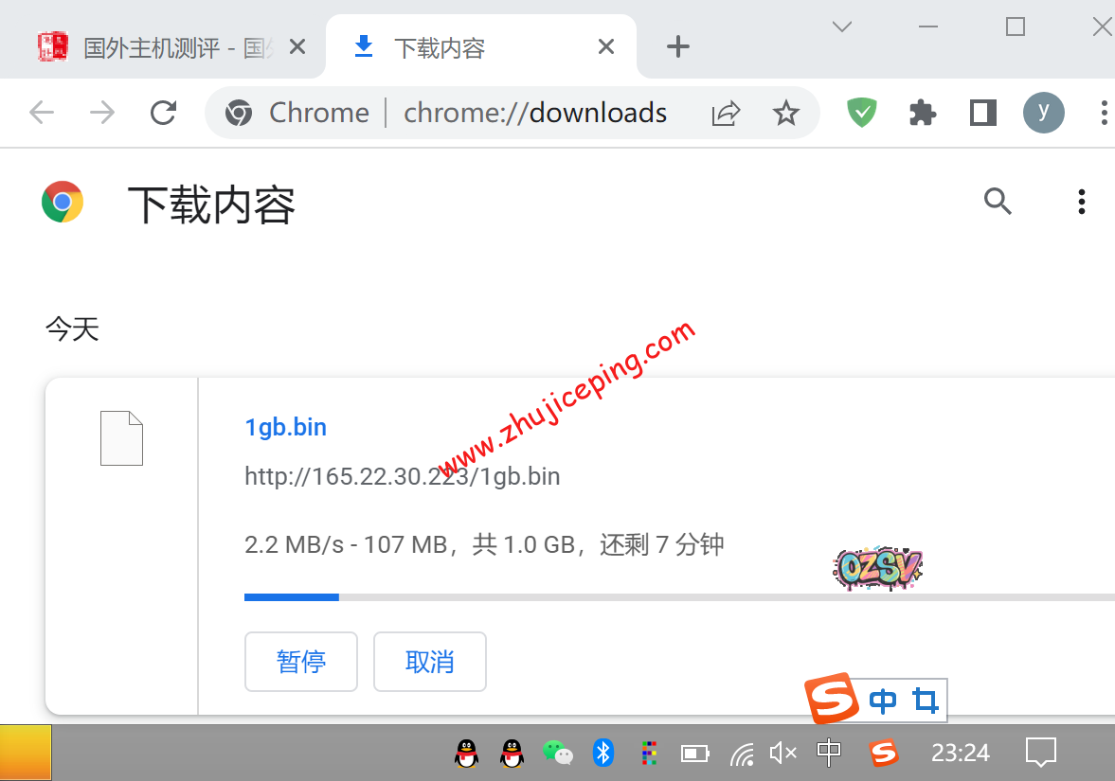The width and height of the screenshot is (1115, 781).
Task: Open the 1gb.bin file link
Action: point(285,427)
